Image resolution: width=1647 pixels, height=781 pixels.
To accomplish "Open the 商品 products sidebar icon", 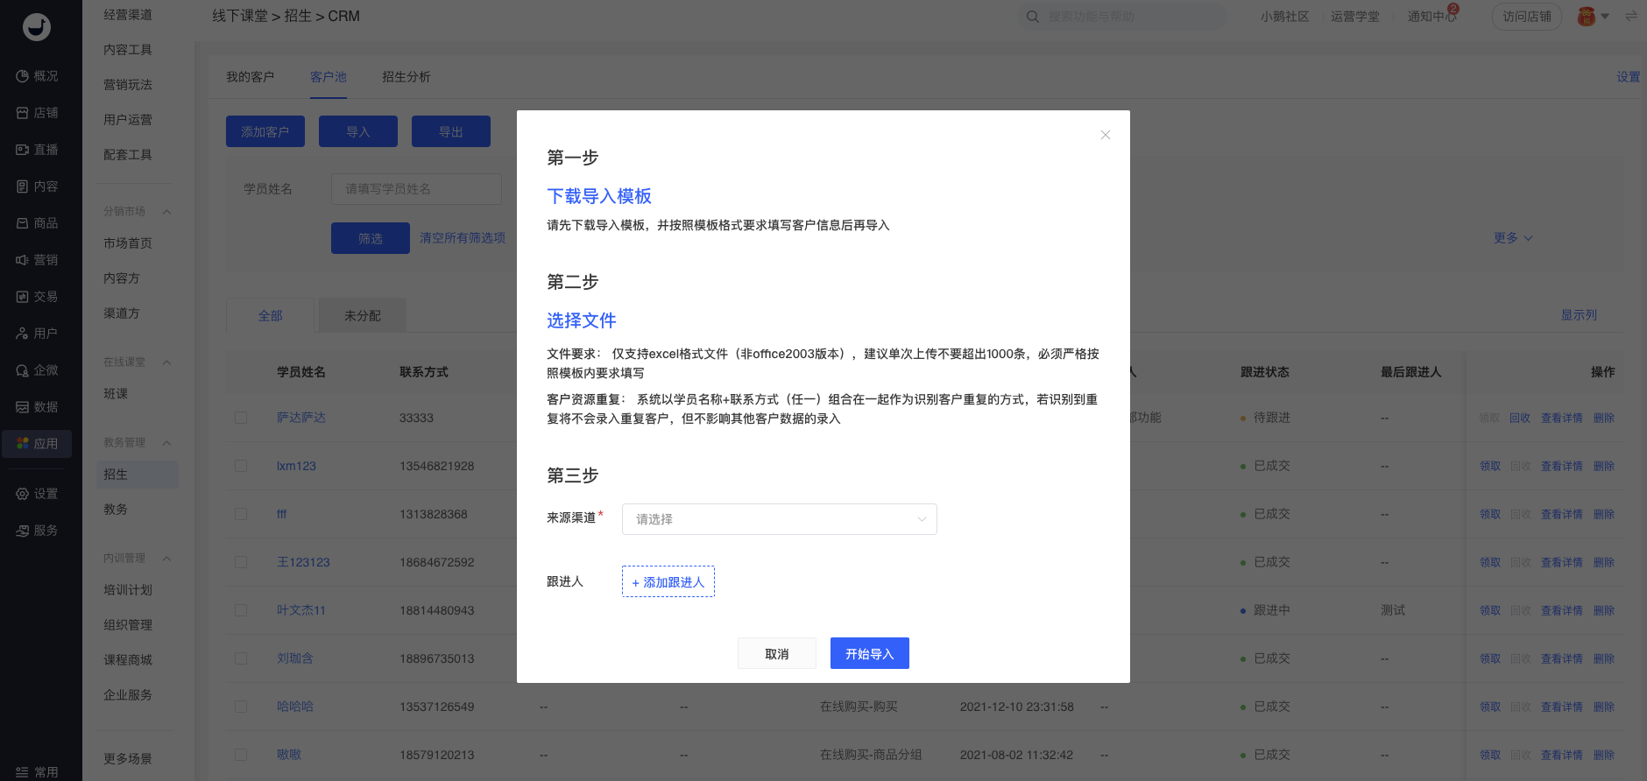I will pos(23,223).
